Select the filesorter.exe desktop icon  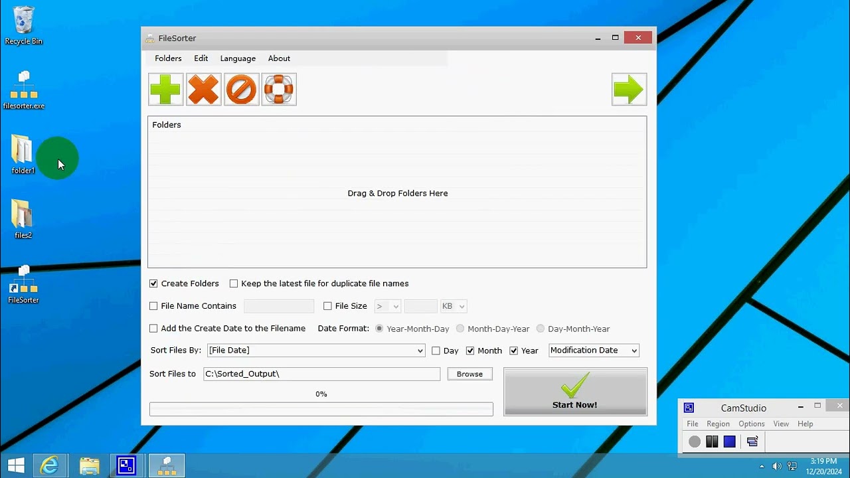coord(24,90)
